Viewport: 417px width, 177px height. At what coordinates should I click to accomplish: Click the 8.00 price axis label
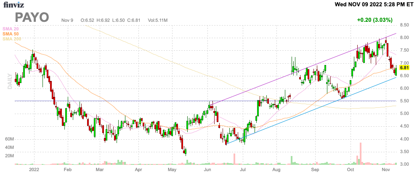(x=404, y=38)
